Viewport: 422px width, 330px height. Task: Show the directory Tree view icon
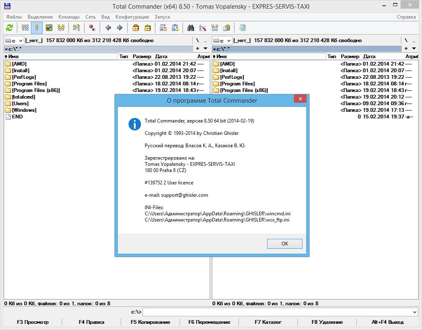point(61,28)
